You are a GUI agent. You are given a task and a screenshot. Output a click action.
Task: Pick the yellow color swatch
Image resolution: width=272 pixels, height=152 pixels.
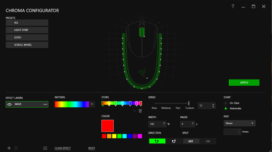[114, 136]
